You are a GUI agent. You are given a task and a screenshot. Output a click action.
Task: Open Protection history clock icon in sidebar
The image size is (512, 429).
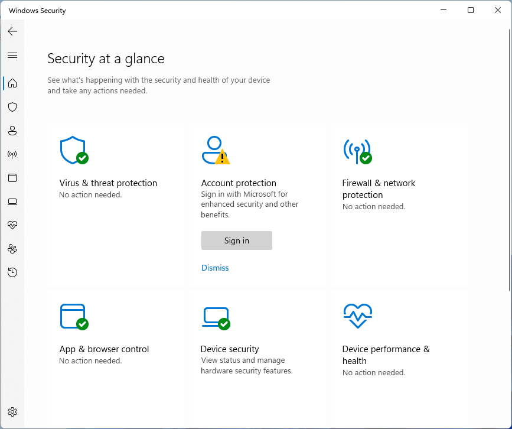12,272
